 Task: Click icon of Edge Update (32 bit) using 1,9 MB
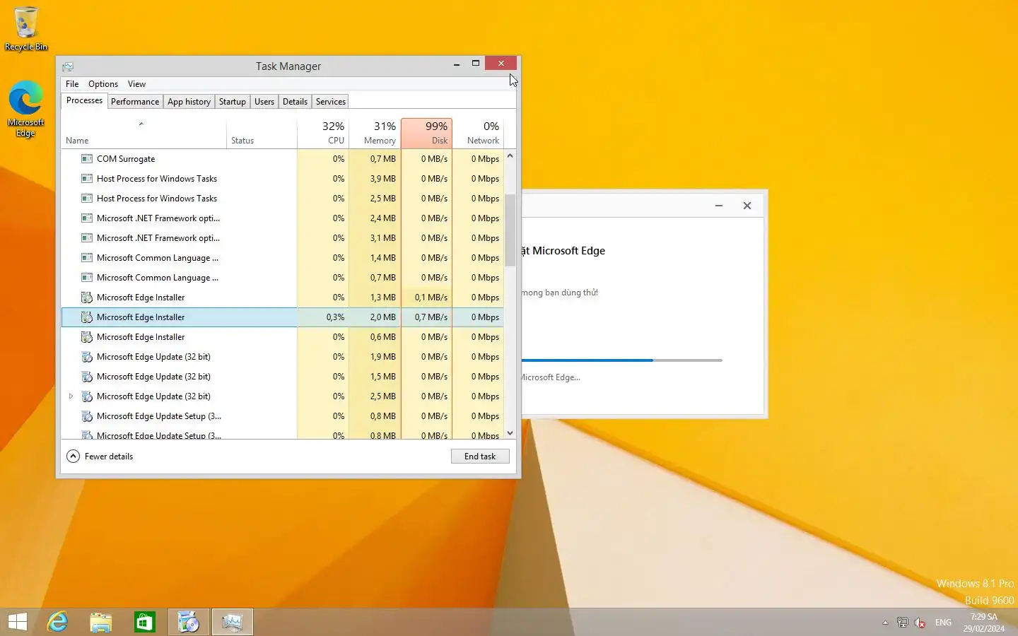point(87,357)
